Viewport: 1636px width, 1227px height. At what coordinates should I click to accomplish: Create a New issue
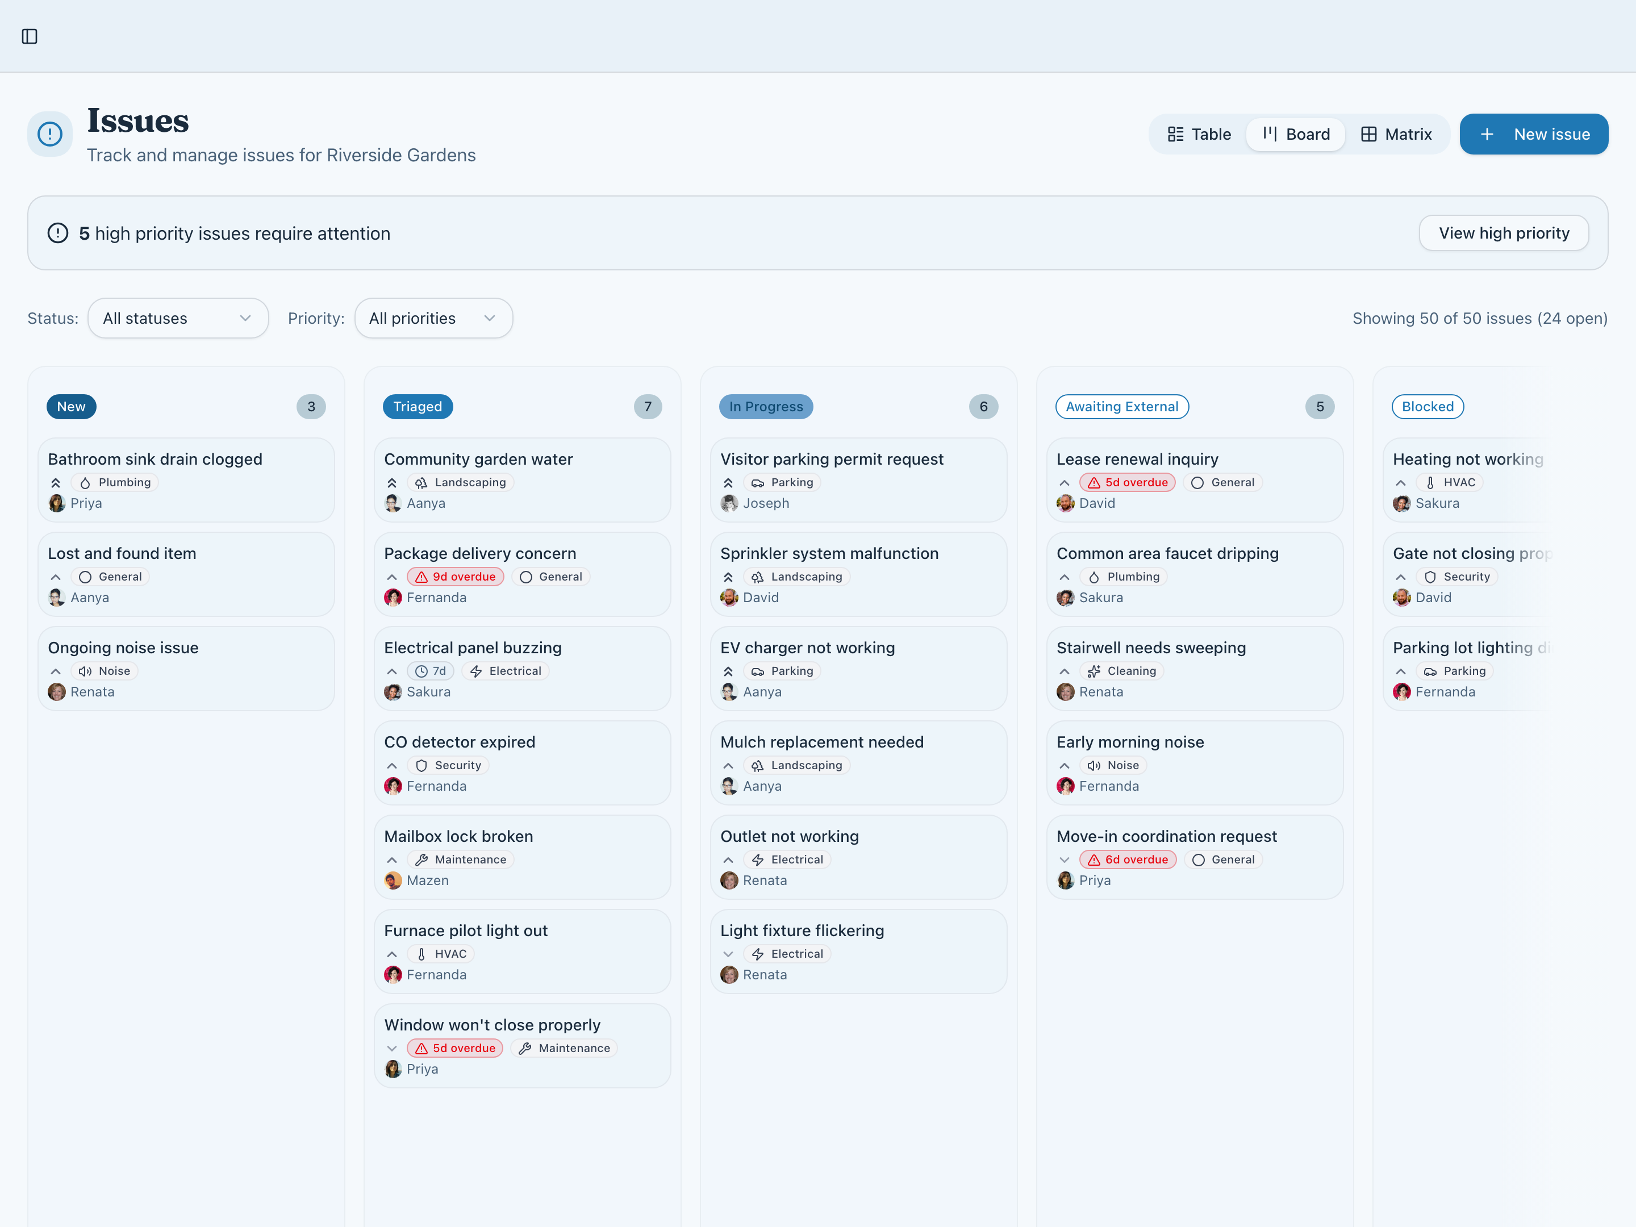click(1533, 134)
